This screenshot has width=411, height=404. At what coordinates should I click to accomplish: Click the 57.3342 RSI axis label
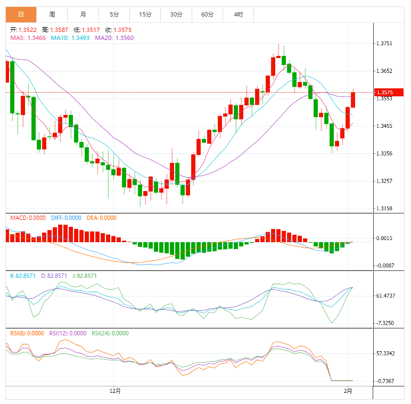coord(385,353)
